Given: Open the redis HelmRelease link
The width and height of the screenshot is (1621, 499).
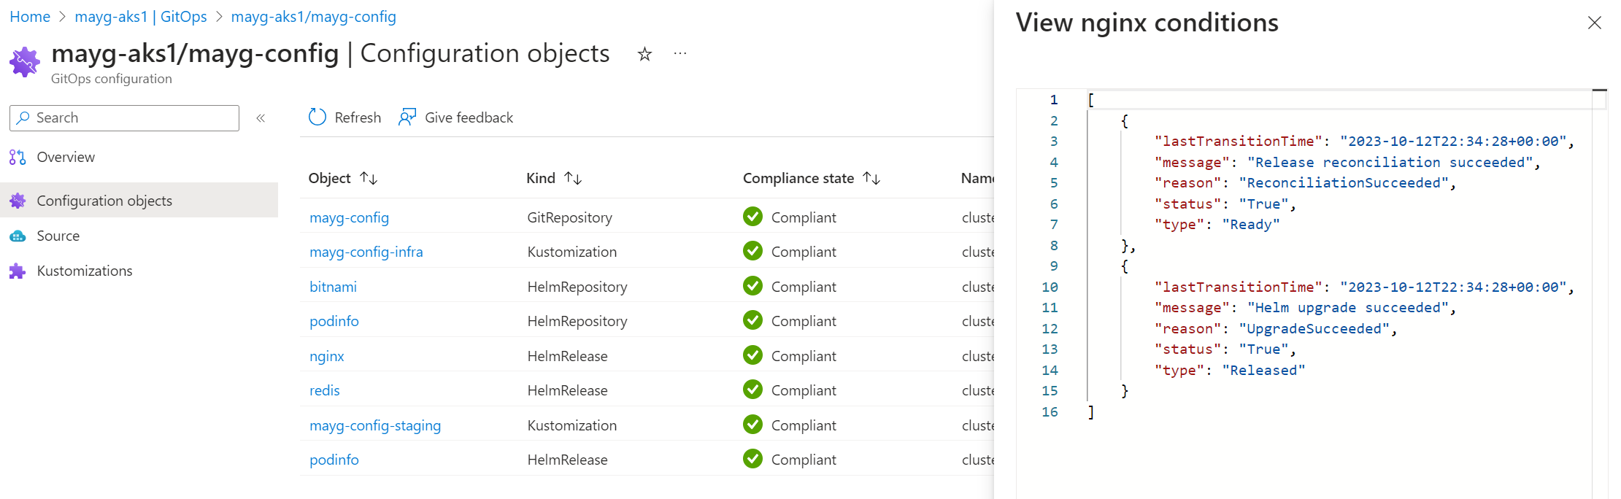Looking at the screenshot, I should (325, 391).
